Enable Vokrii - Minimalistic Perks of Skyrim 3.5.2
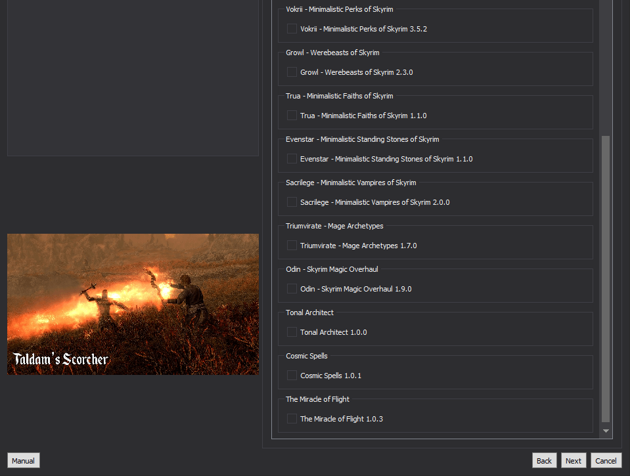 [292, 29]
